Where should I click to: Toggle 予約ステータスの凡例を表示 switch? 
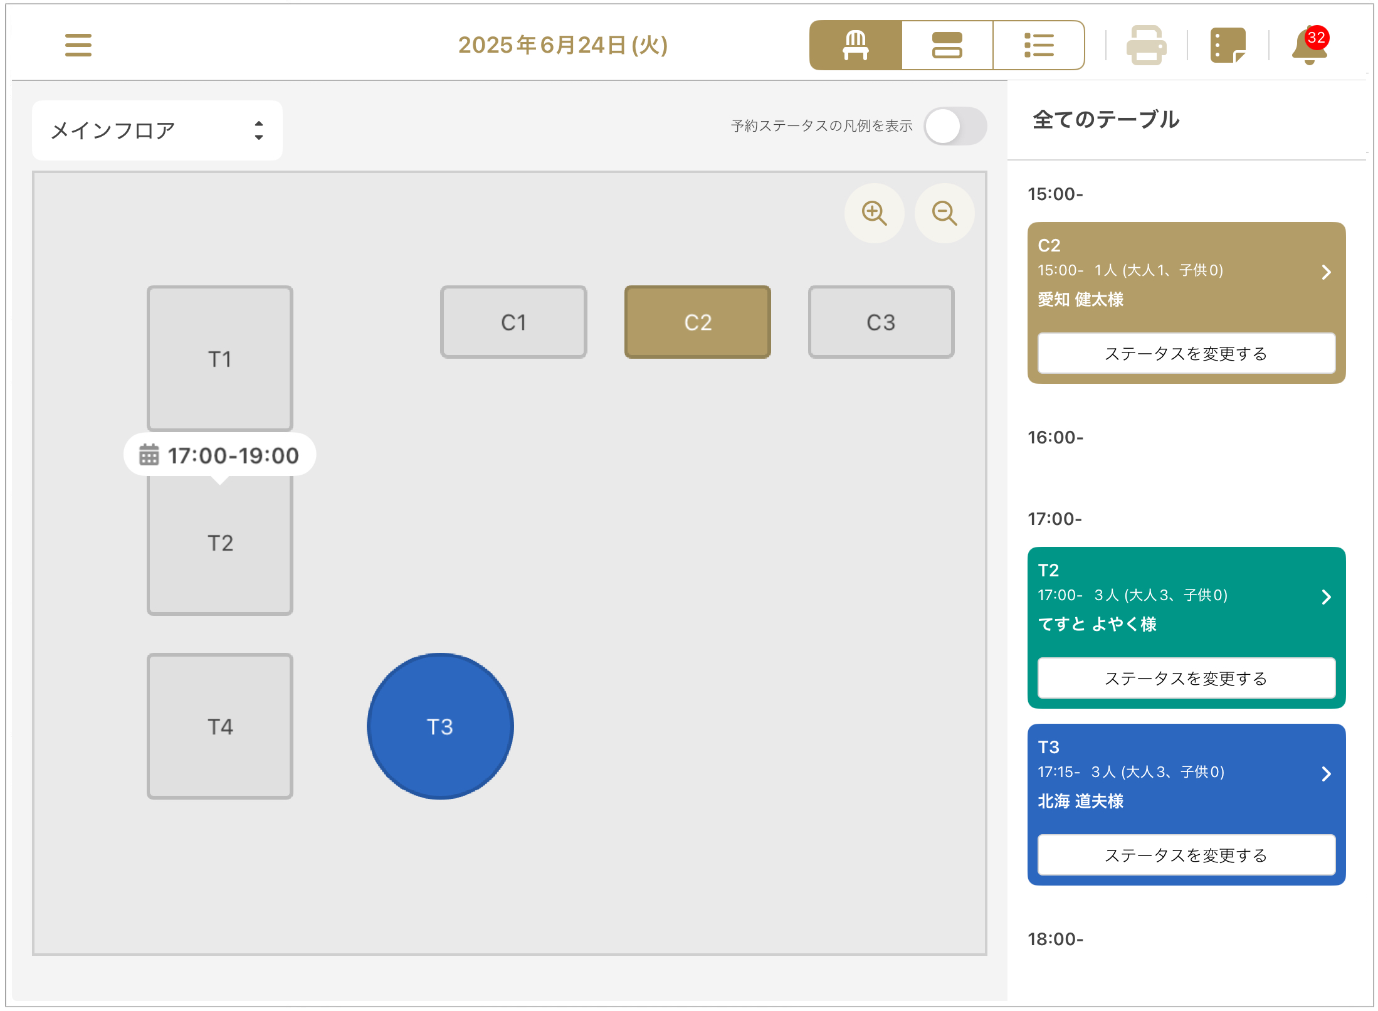point(955,126)
